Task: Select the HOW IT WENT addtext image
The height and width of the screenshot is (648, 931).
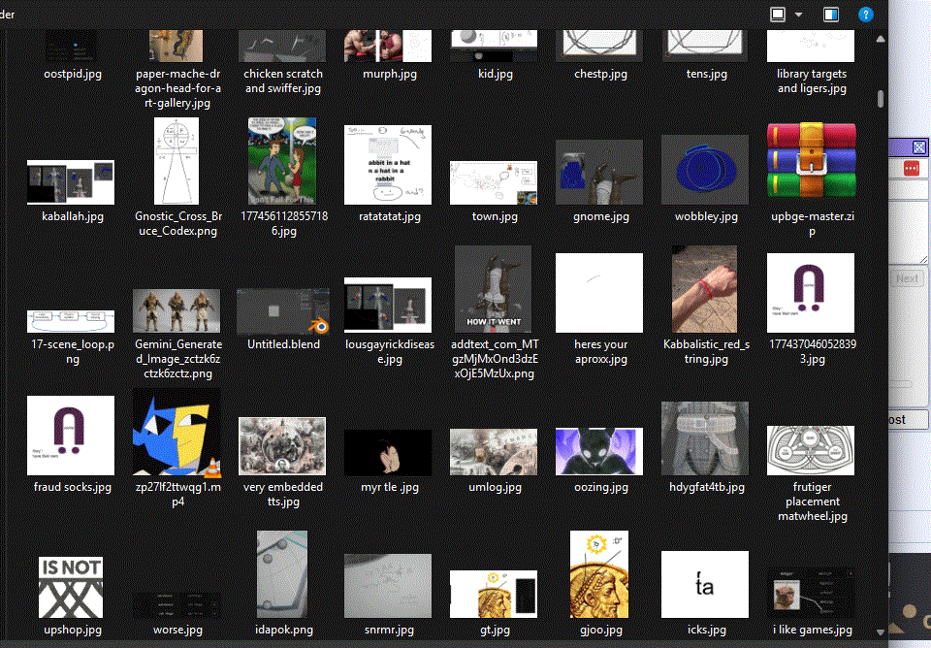Action: tap(493, 289)
